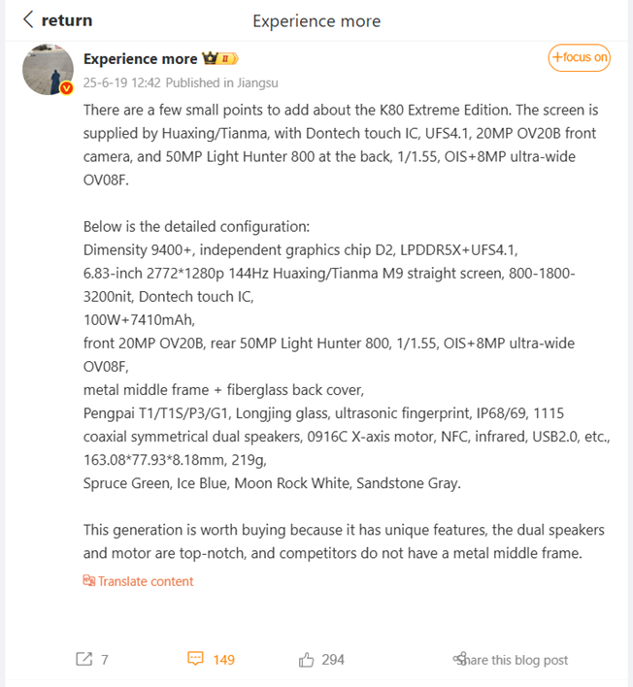Open comments via speech bubble icon
The width and height of the screenshot is (633, 687).
click(x=195, y=659)
